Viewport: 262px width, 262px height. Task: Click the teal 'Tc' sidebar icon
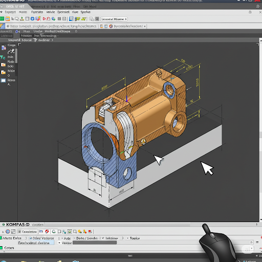tap(3, 57)
